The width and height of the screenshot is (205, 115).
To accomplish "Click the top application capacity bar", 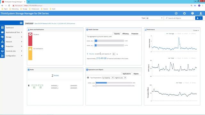I will pos(113,83).
